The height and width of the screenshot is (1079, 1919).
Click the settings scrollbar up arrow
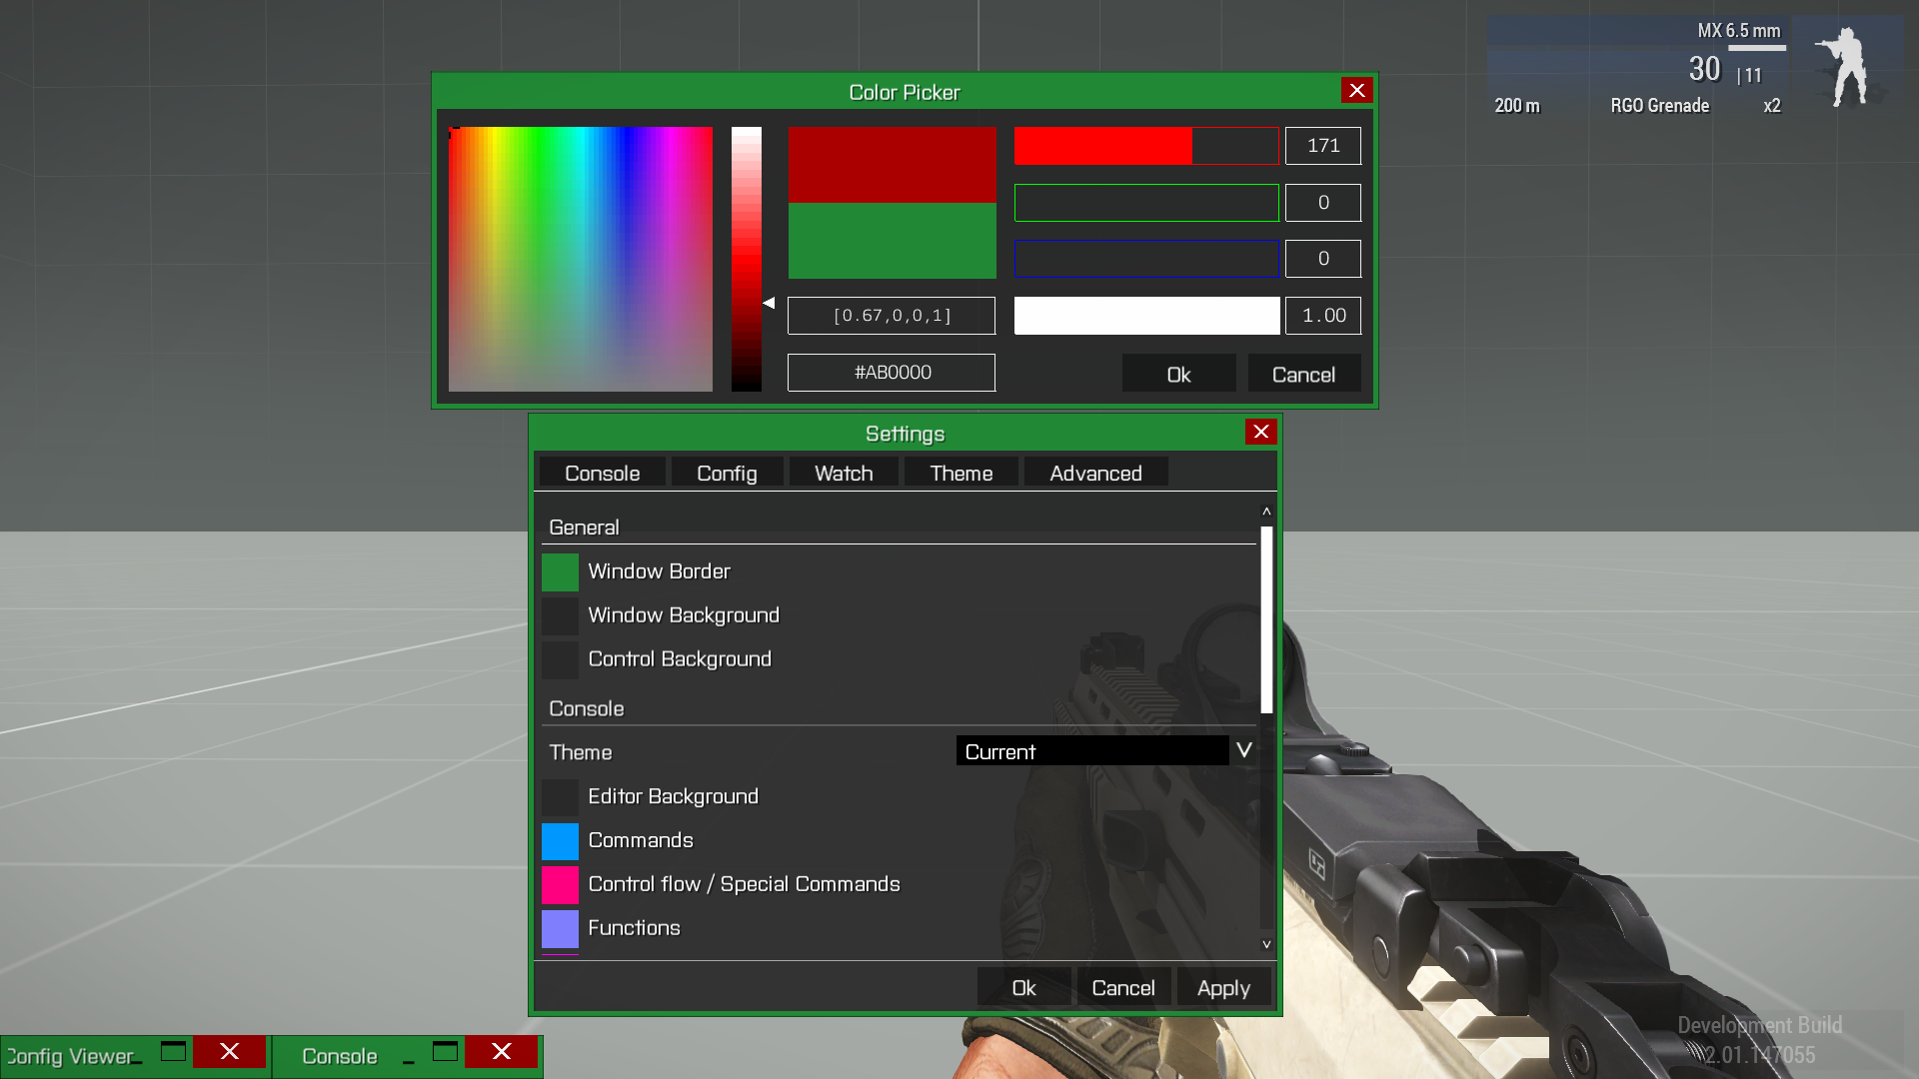(1266, 512)
